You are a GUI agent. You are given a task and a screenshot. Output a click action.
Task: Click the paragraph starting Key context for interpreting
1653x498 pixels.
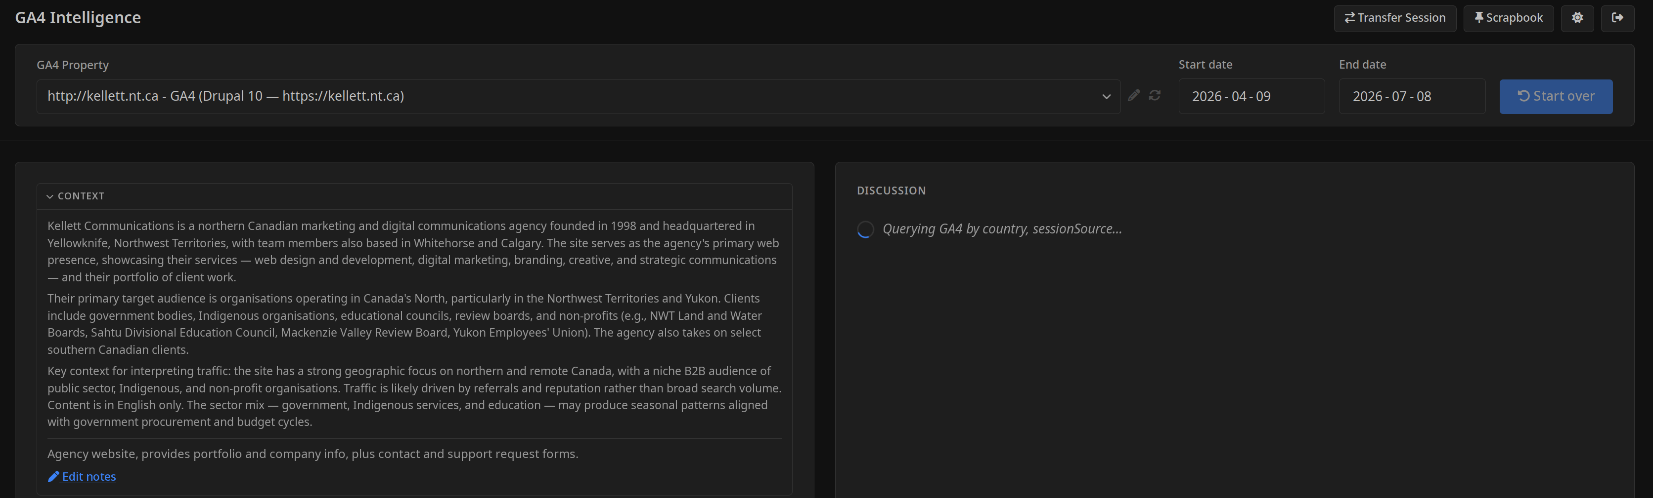coord(414,396)
